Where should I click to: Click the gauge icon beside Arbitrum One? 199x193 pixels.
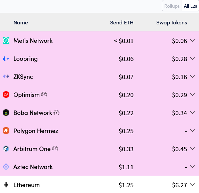coord(55,149)
